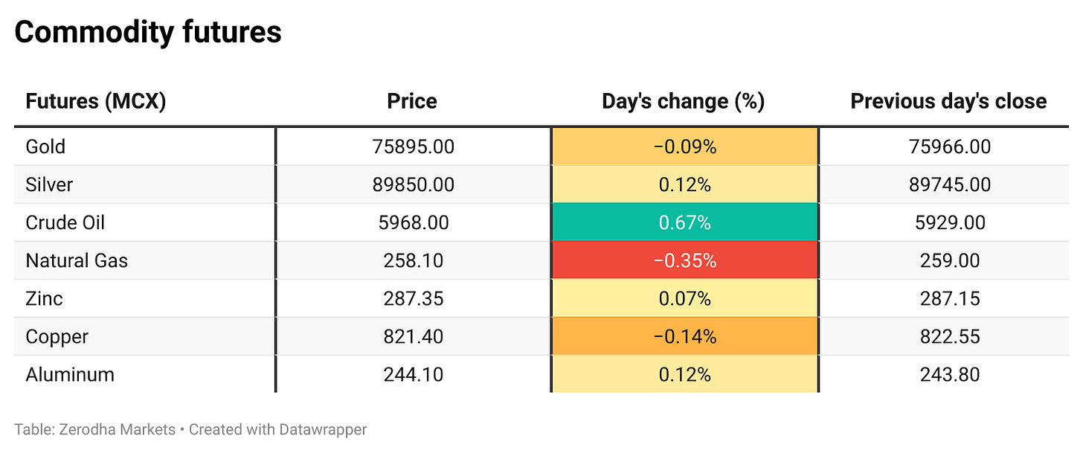
Task: Click the Price column header
Action: (x=412, y=102)
